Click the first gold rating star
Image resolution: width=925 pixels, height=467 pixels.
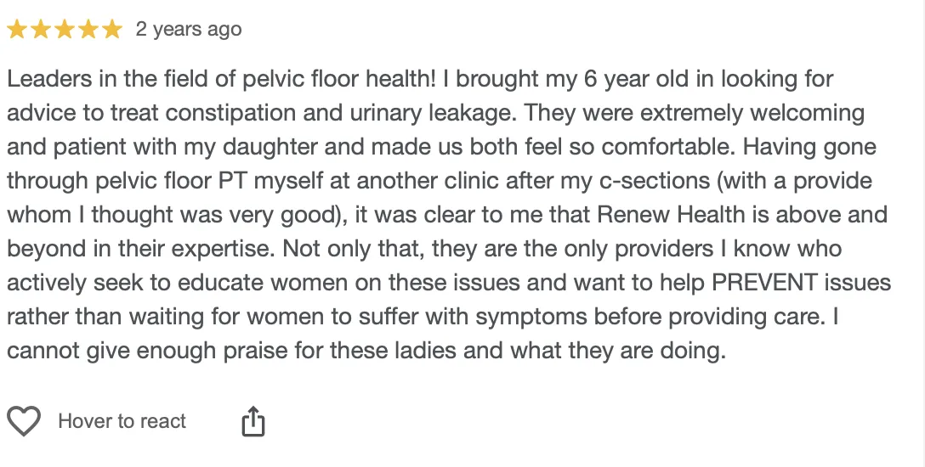(17, 29)
